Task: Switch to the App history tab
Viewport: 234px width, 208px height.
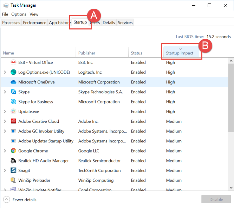Action: pyautogui.click(x=59, y=23)
